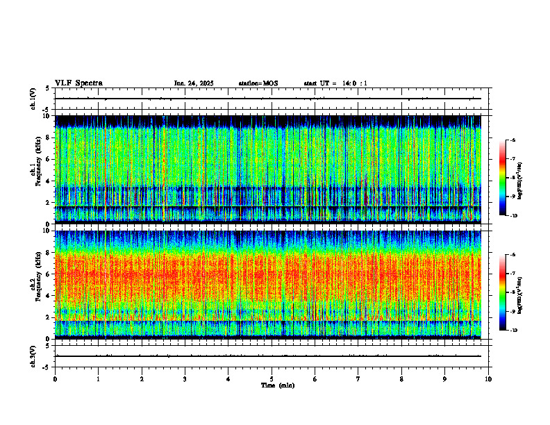Click the ch.1 spectrogram panel
The height and width of the screenshot is (425, 550).
click(x=268, y=169)
